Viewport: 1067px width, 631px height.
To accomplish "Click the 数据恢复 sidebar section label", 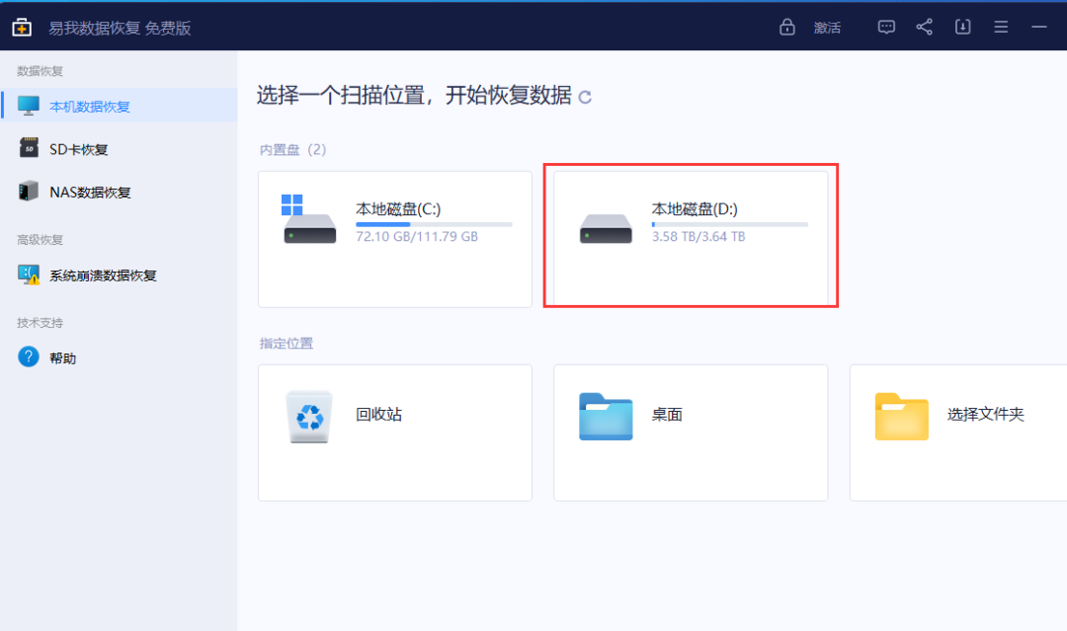I will (x=41, y=71).
